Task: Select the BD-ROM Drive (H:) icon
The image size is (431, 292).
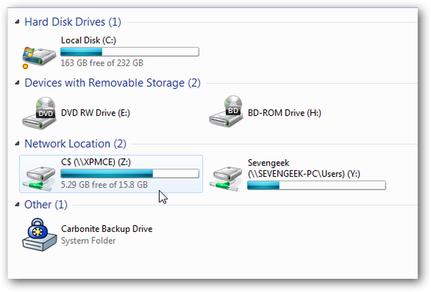Action: pos(226,111)
